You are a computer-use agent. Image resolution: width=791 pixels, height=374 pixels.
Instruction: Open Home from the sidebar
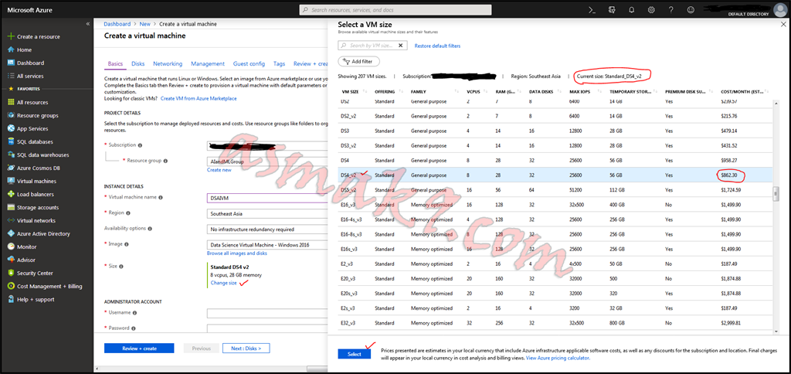point(24,50)
